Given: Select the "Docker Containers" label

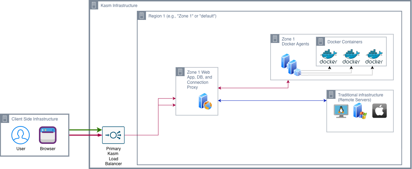Looking at the screenshot, I should 345,42.
